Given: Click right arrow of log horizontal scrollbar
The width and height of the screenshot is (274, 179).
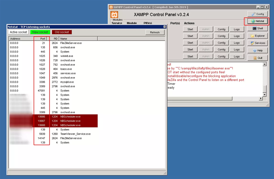Looking at the screenshot, I should coord(261,98).
